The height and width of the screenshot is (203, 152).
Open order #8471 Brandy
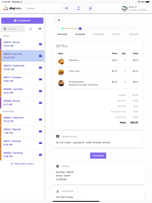pos(22,143)
